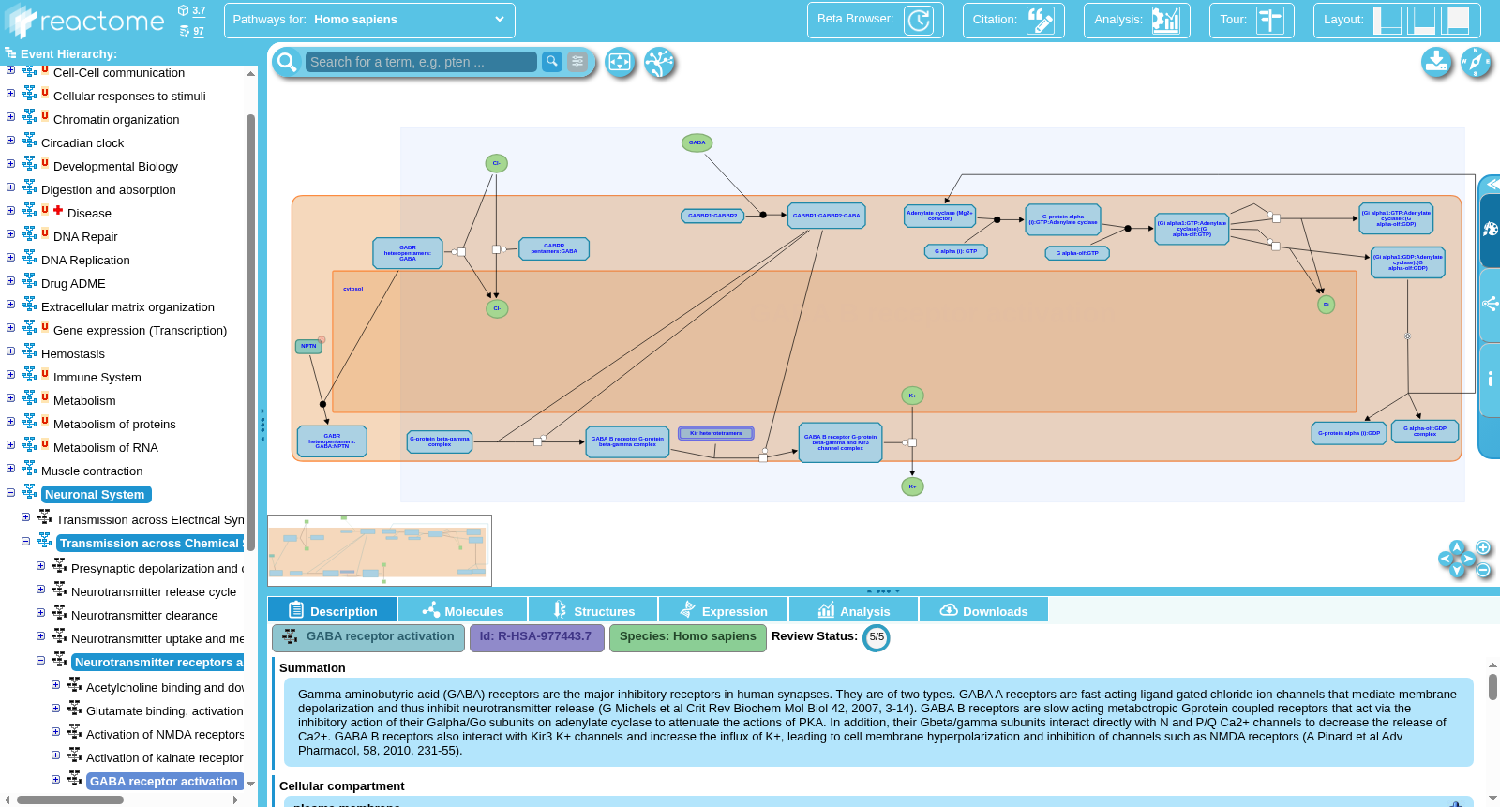Click the search magnifier icon in diagram
The width and height of the screenshot is (1500, 807).
click(x=287, y=62)
